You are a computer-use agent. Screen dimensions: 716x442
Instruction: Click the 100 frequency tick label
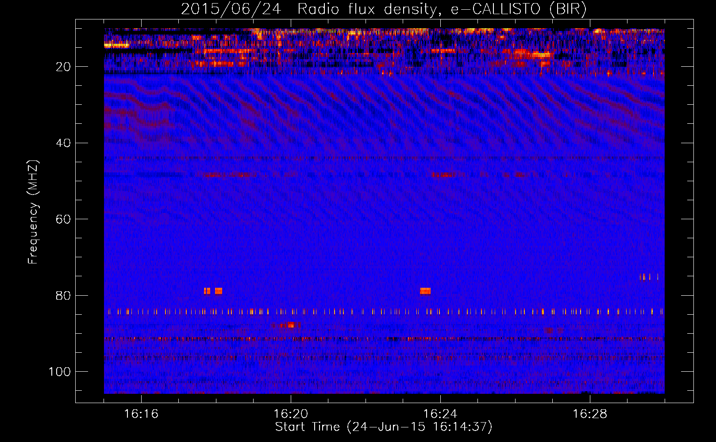pos(60,372)
